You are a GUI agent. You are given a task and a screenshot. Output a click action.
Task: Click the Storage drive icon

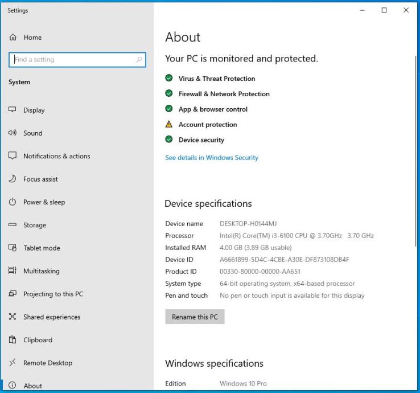click(x=13, y=226)
